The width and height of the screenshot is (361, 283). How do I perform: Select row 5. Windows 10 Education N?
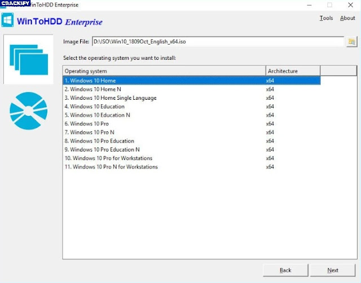192,115
